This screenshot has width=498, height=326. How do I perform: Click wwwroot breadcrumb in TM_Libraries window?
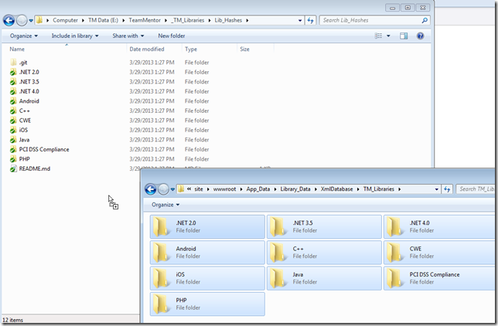pos(224,189)
